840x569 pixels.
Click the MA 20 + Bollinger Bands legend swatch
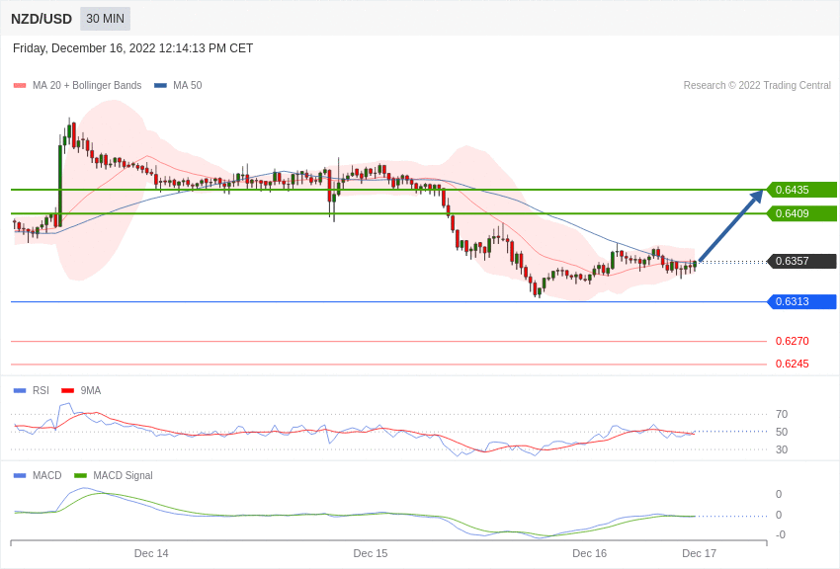pos(20,85)
